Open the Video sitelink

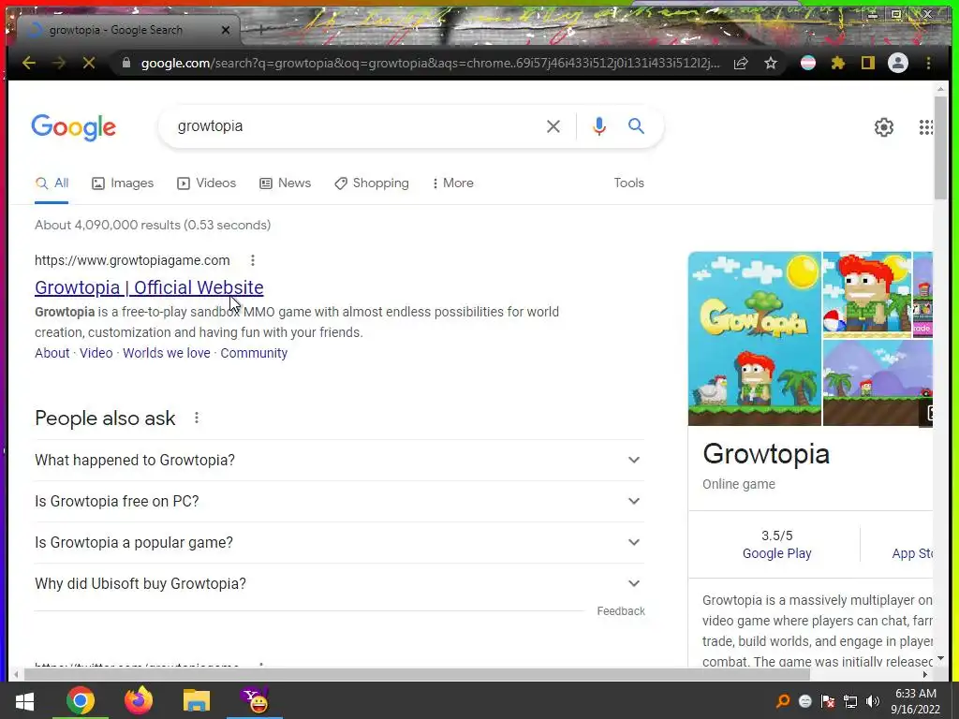[96, 353]
